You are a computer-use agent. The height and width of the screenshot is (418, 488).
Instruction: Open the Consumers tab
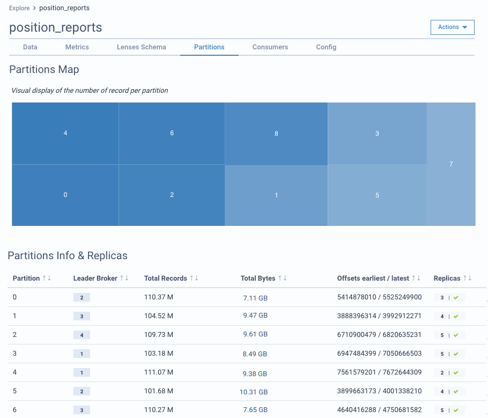tap(270, 47)
